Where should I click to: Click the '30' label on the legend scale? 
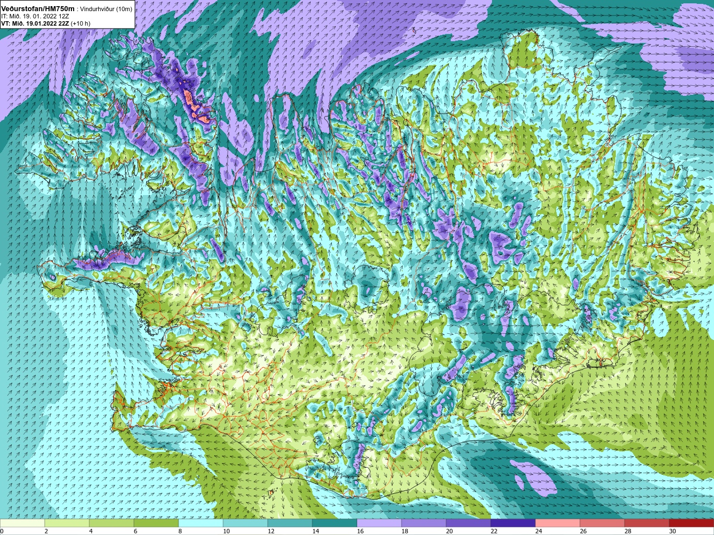pos(673,531)
